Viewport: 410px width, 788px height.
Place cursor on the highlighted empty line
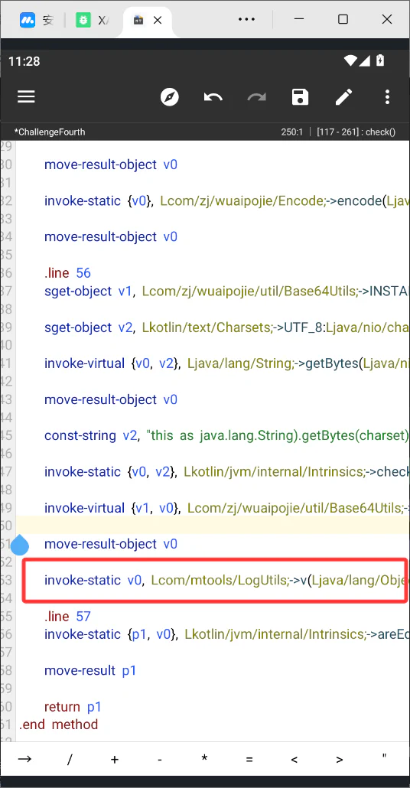point(213,525)
